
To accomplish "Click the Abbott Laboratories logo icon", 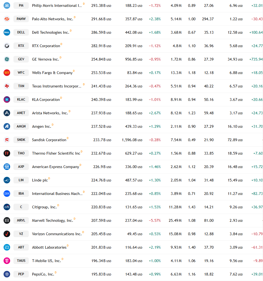I will 7,248.
